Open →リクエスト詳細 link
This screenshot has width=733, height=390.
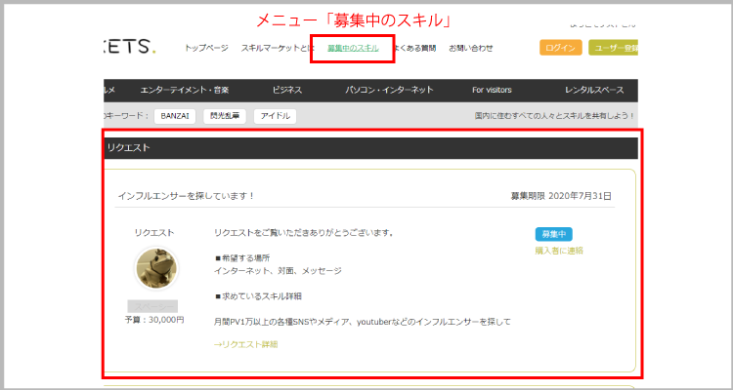click(246, 344)
